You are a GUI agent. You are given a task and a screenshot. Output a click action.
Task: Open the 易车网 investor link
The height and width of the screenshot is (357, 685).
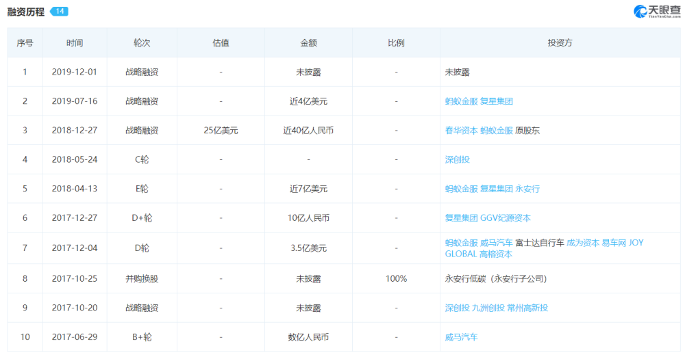614,243
